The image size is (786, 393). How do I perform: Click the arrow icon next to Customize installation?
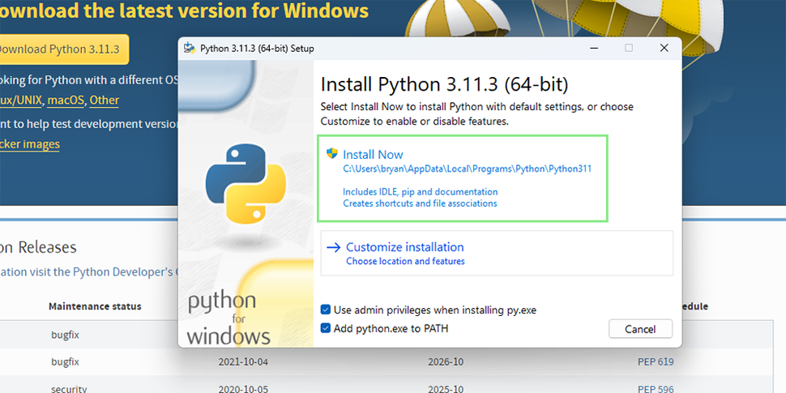click(x=332, y=247)
